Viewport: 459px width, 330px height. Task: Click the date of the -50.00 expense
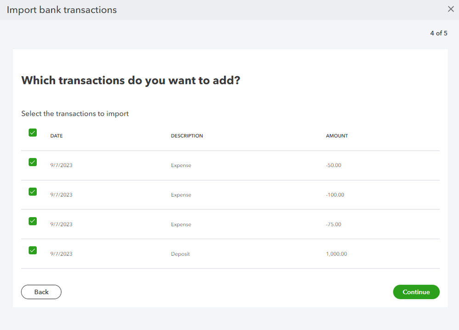(x=61, y=165)
